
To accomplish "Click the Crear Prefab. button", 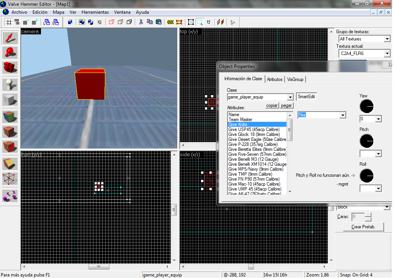I will click(x=363, y=227).
